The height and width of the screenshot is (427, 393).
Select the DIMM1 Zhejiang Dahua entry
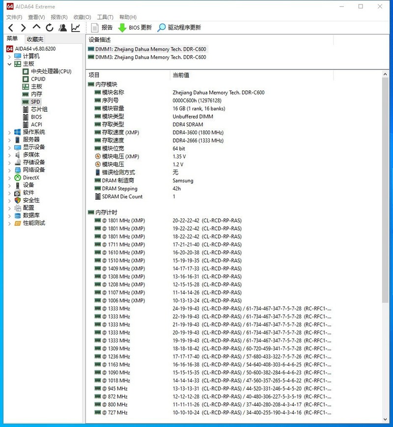point(147,49)
